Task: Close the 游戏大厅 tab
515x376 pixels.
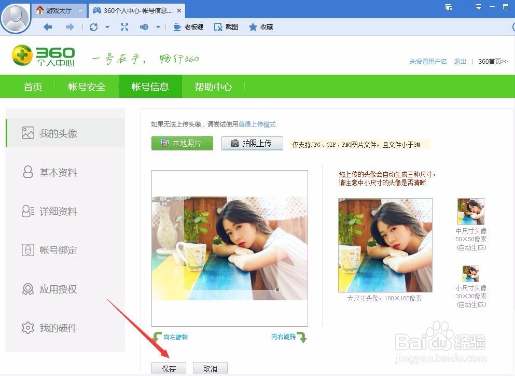Action: point(80,11)
